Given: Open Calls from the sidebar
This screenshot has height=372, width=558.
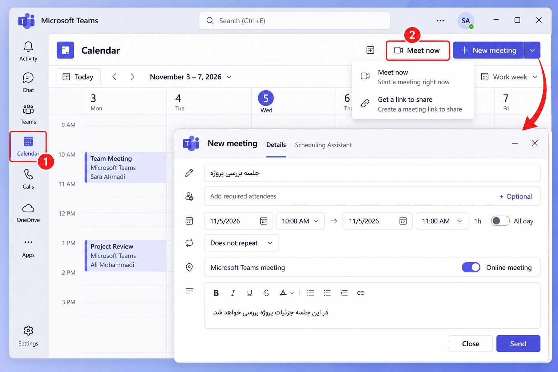Looking at the screenshot, I should pos(28,179).
